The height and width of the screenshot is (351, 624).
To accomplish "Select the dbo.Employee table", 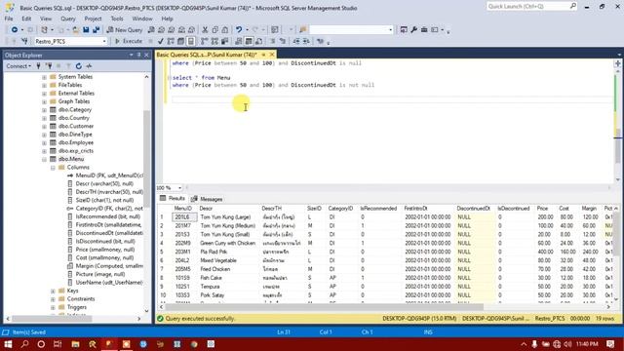I will 76,142.
